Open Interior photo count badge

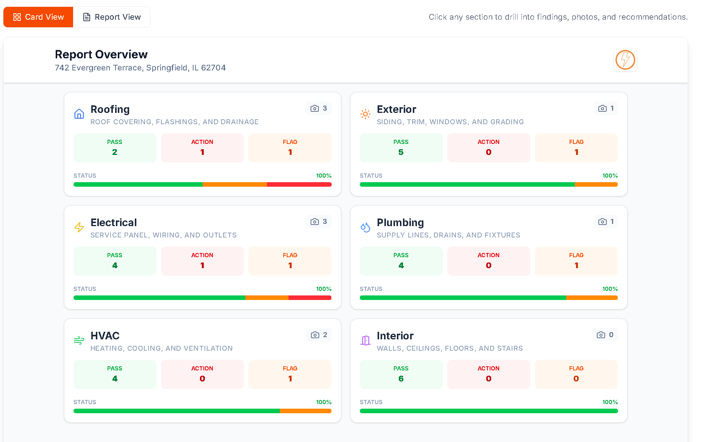click(x=605, y=335)
